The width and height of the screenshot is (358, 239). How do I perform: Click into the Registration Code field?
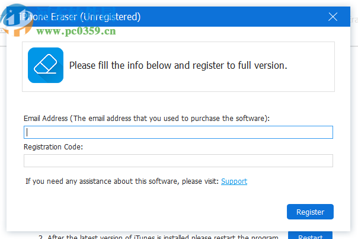tap(178, 161)
